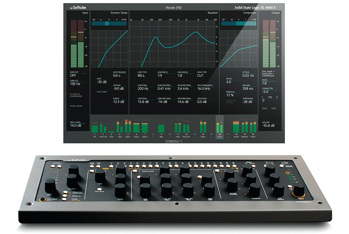Click the High Type CUT setting
Screen dimensions: 349x234
(x=200, y=76)
